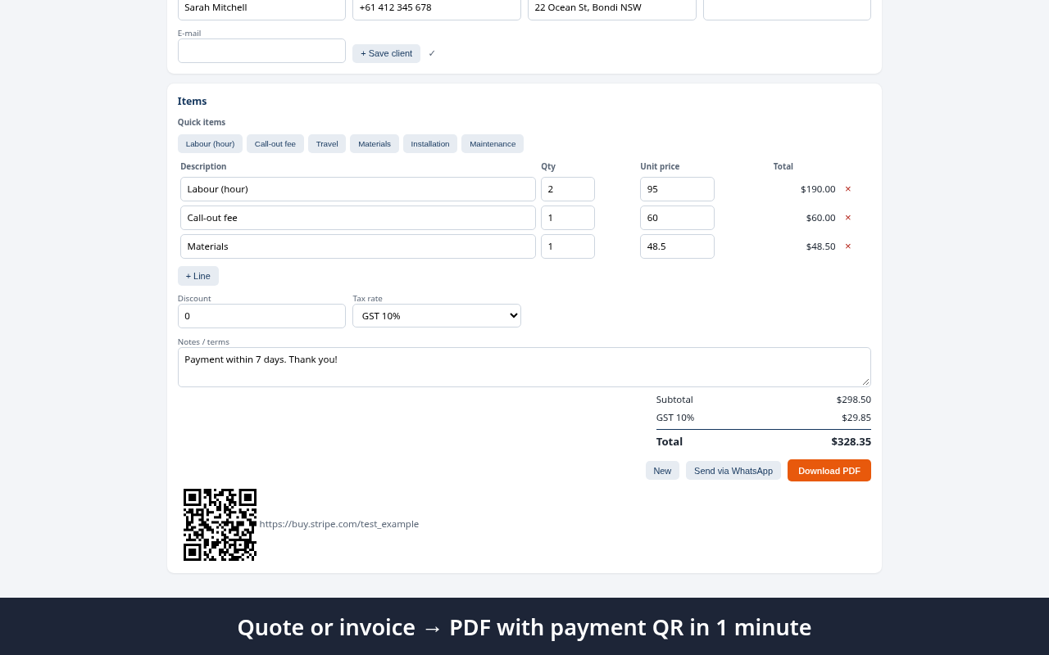Click the $48.50 line total
1049x655 pixels.
tap(821, 246)
